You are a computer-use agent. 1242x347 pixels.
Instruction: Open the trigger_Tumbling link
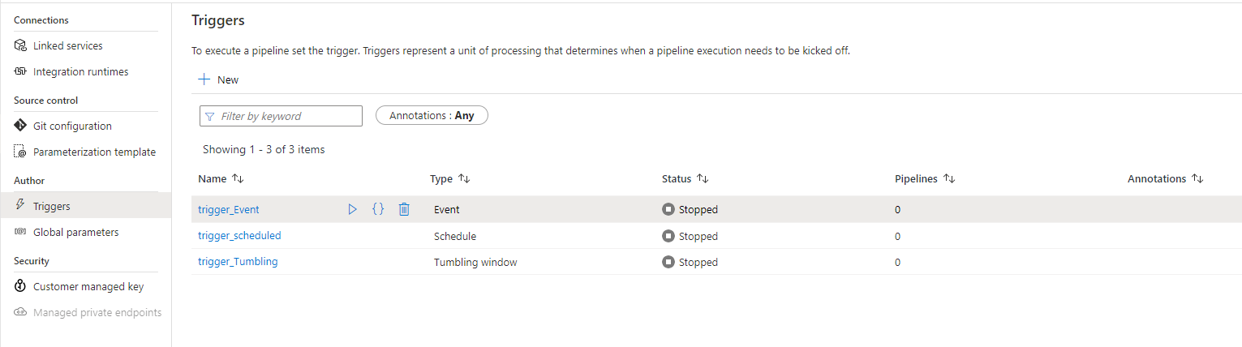[238, 262]
